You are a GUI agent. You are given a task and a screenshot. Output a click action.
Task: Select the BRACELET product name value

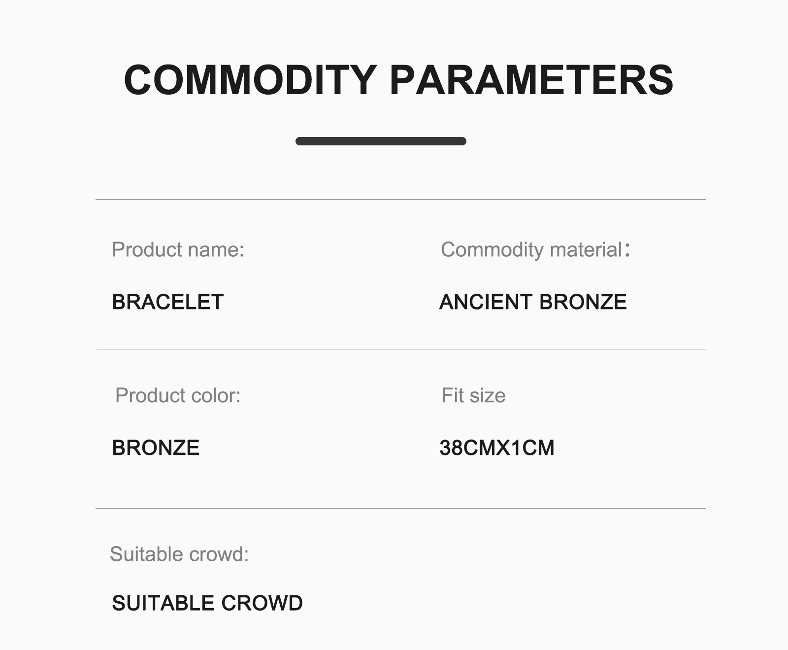[167, 302]
